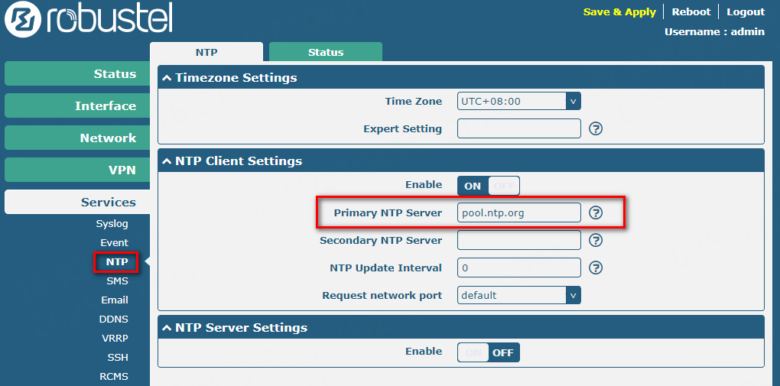Toggle the NTP Client Enable switch
The image size is (780, 386).
tap(488, 186)
